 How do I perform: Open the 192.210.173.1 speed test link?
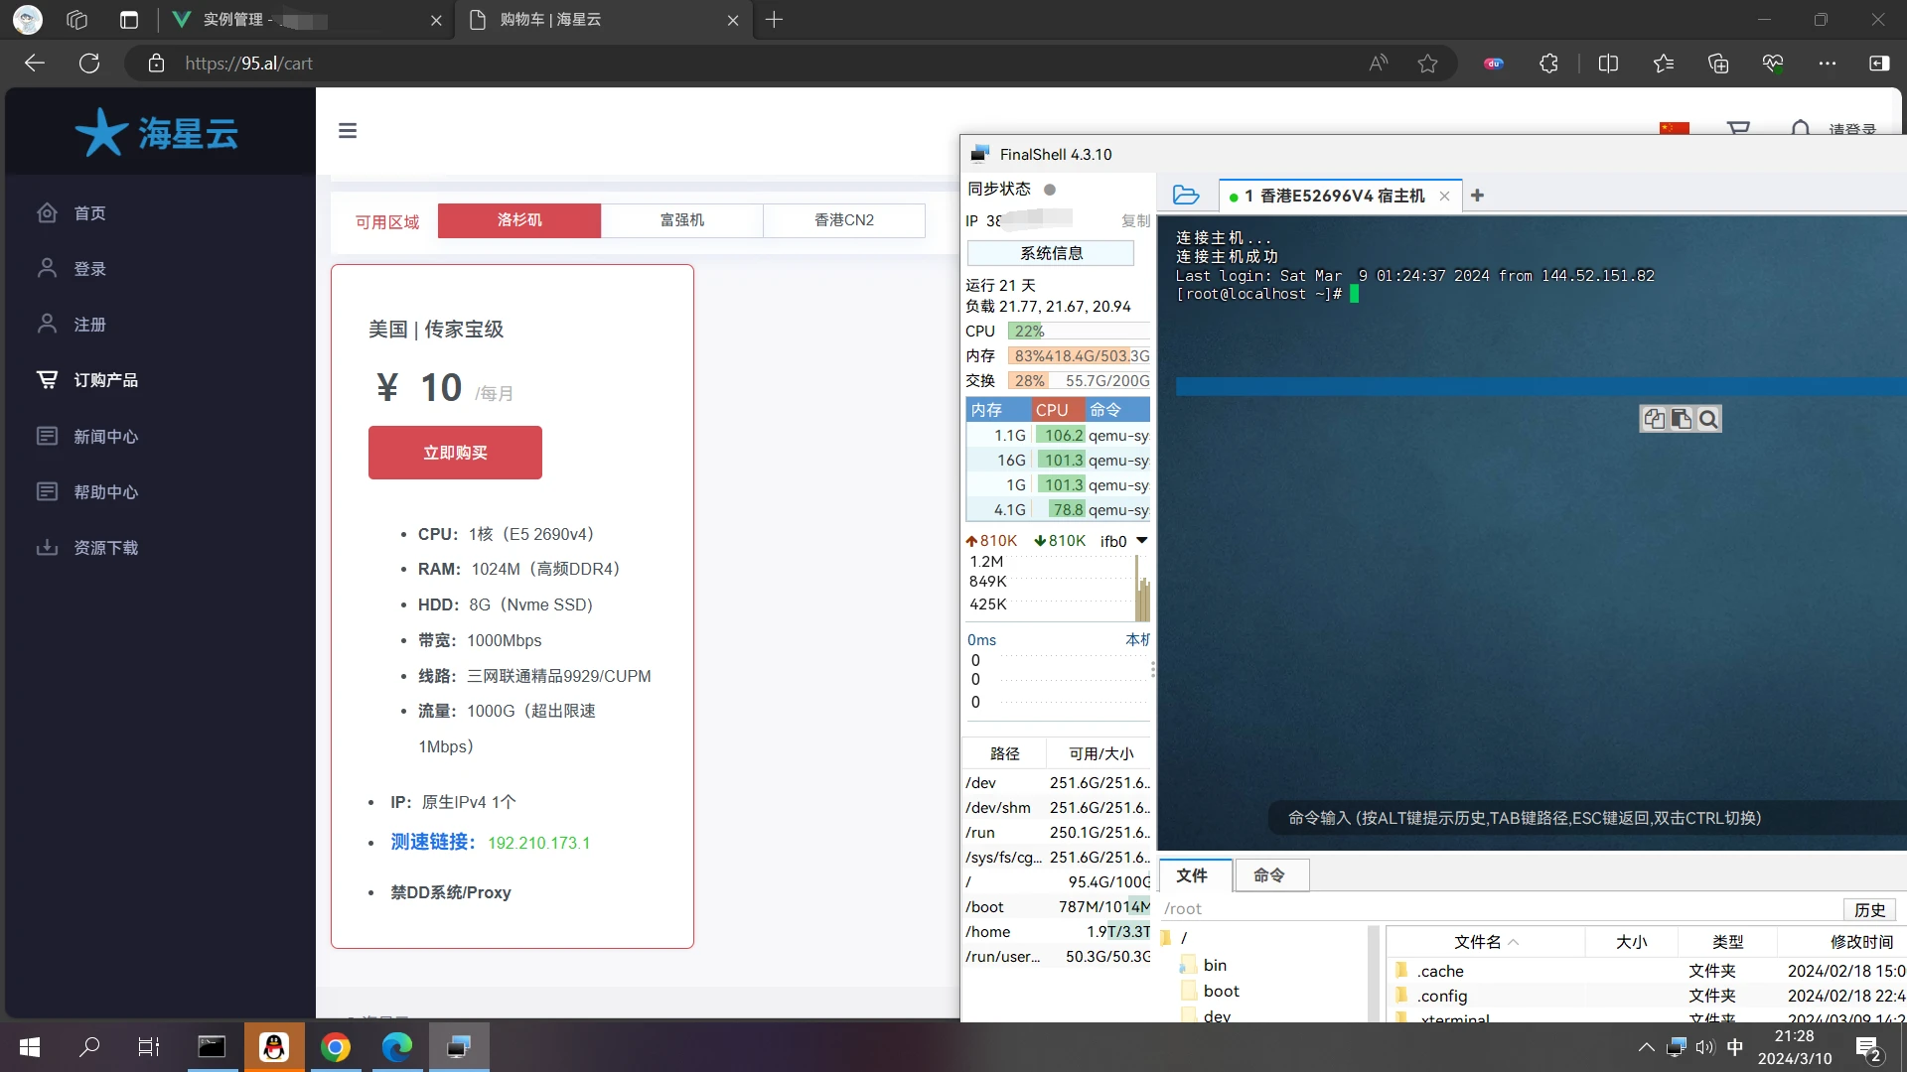coord(538,843)
